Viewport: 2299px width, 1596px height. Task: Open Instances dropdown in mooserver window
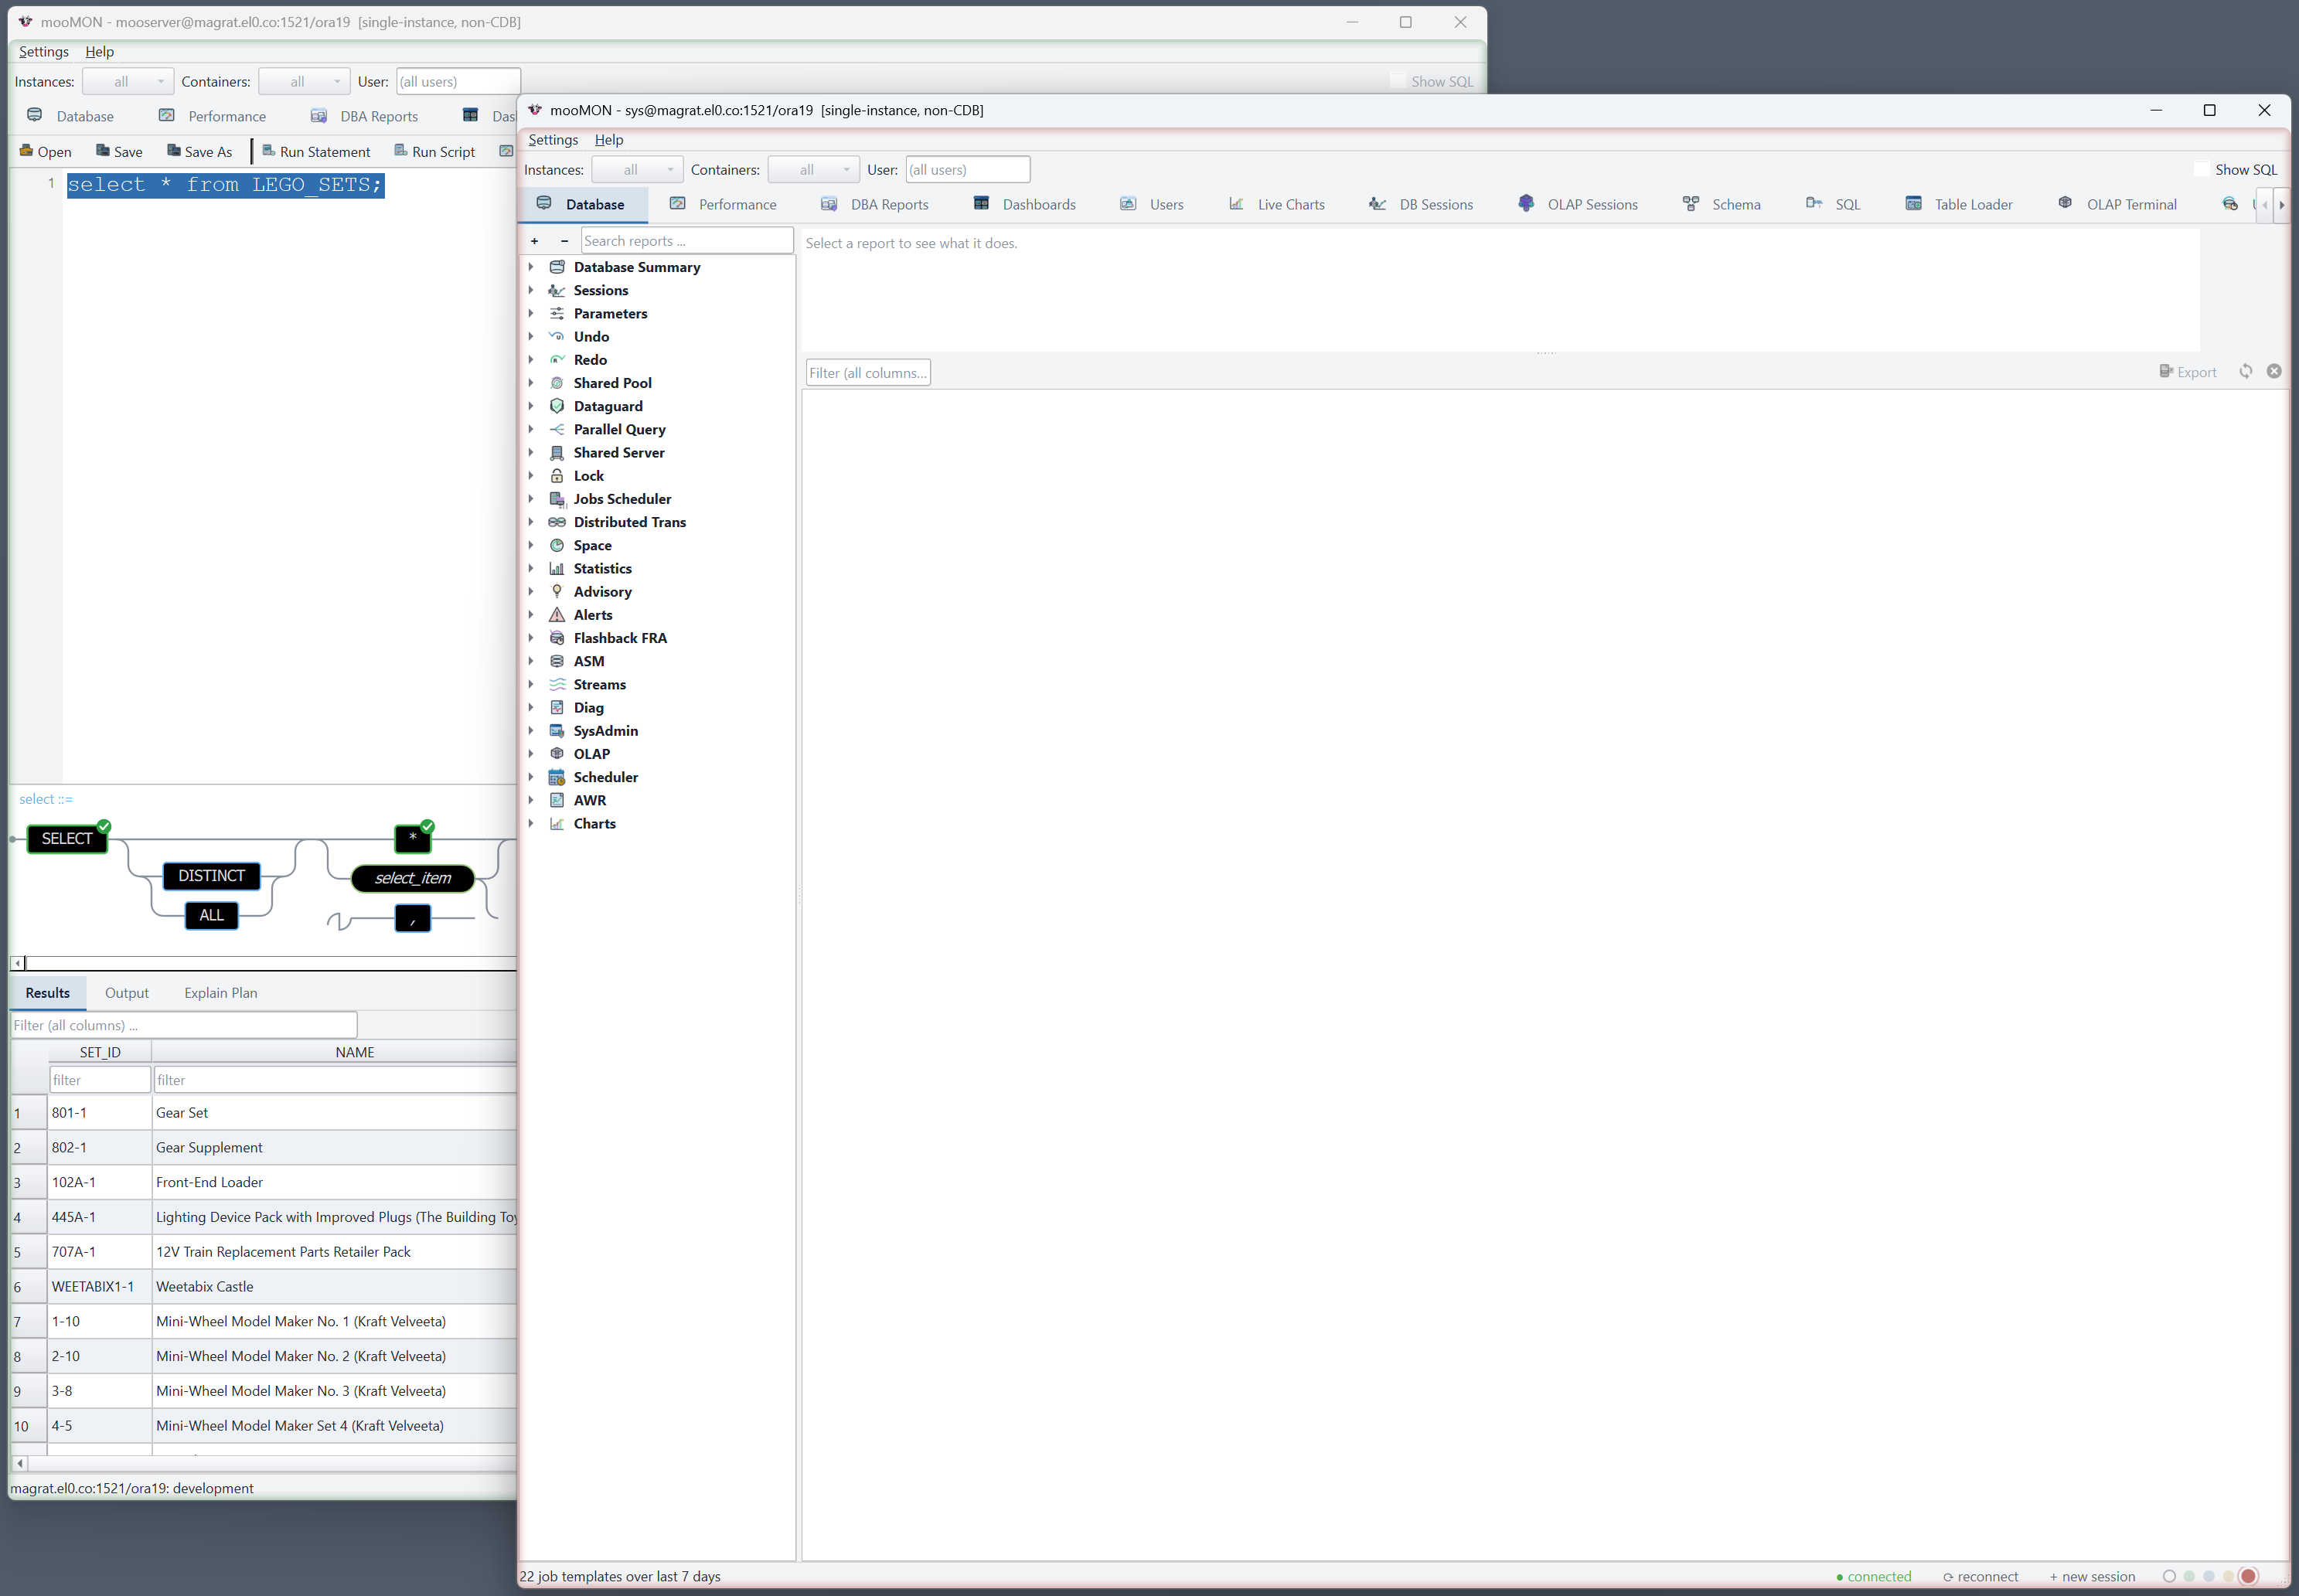128,81
